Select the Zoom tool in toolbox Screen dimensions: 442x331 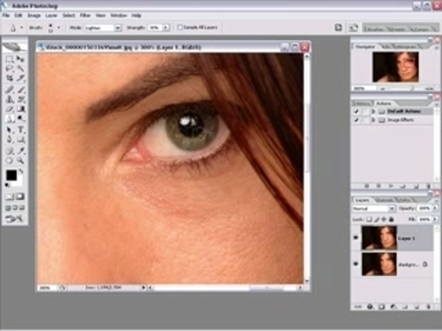click(21, 160)
